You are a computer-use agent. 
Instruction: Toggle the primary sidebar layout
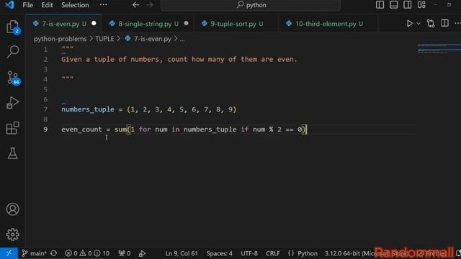pyautogui.click(x=380, y=5)
